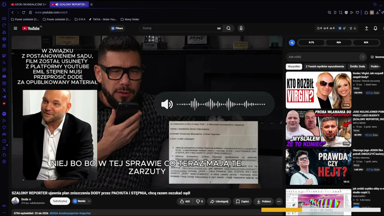Open the PRAWDA CZY HEJT? thumbnail
The width and height of the screenshot is (384, 216).
pos(318,167)
